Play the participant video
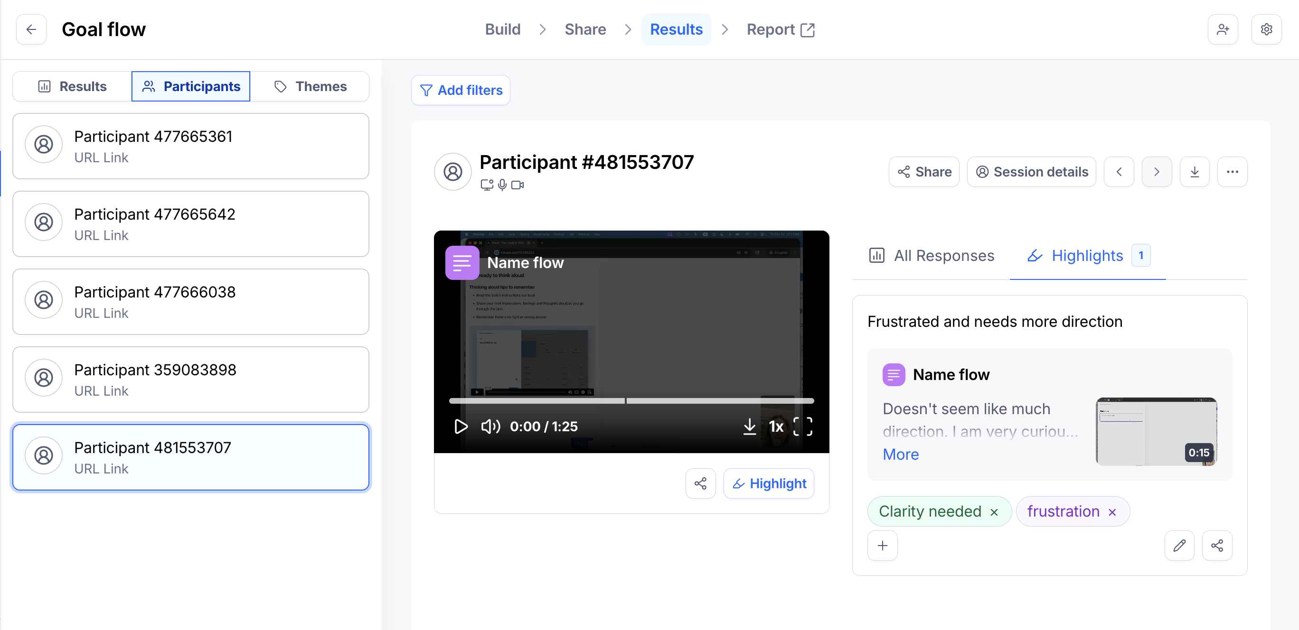This screenshot has width=1299, height=630. [x=461, y=426]
